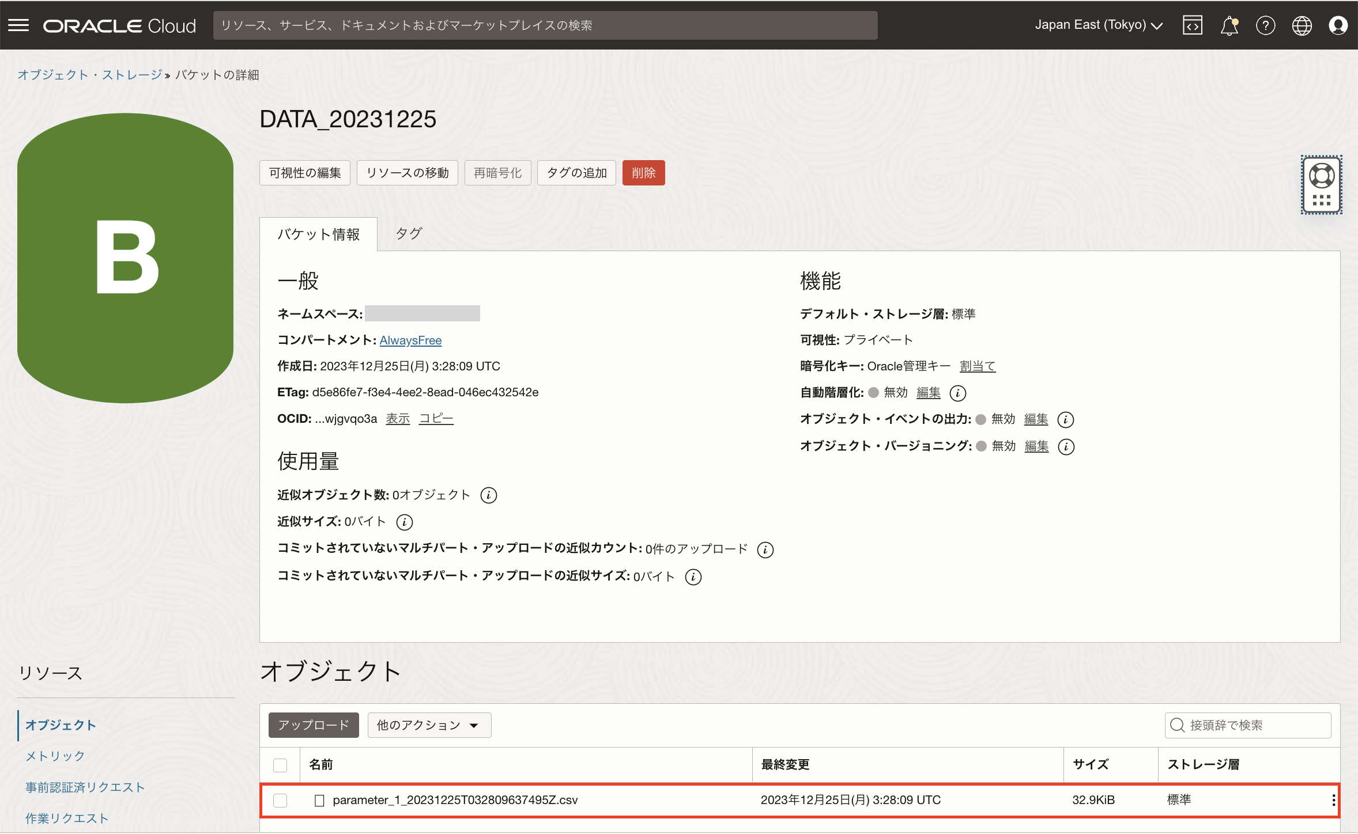Image resolution: width=1358 pixels, height=834 pixels.
Task: Click the 削除 delete button
Action: pos(643,172)
